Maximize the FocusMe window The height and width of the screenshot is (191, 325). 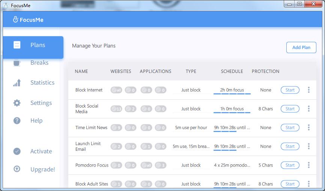(x=299, y=4)
